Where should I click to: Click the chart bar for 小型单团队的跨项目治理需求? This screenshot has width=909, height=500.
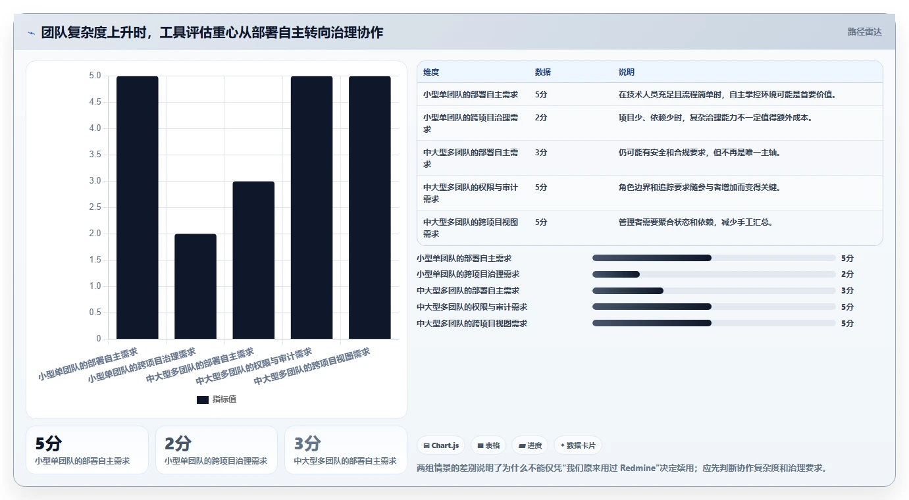(195, 286)
